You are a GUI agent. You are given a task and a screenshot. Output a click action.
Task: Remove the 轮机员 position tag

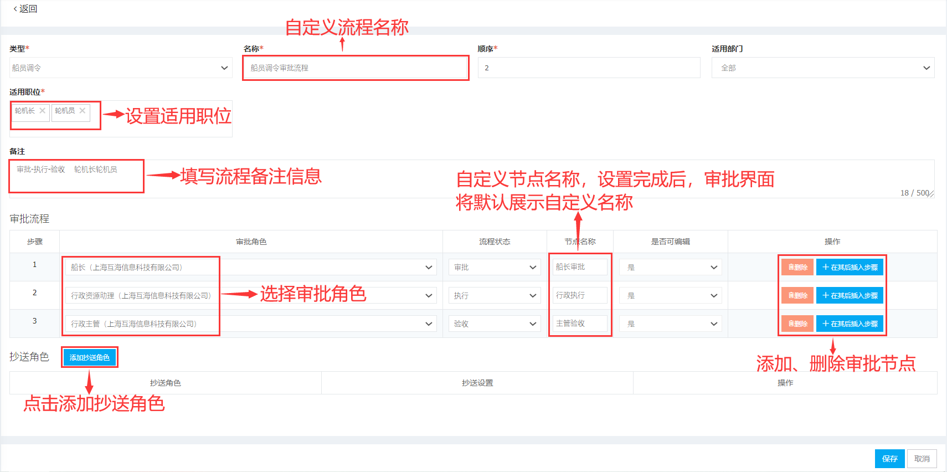pos(83,111)
